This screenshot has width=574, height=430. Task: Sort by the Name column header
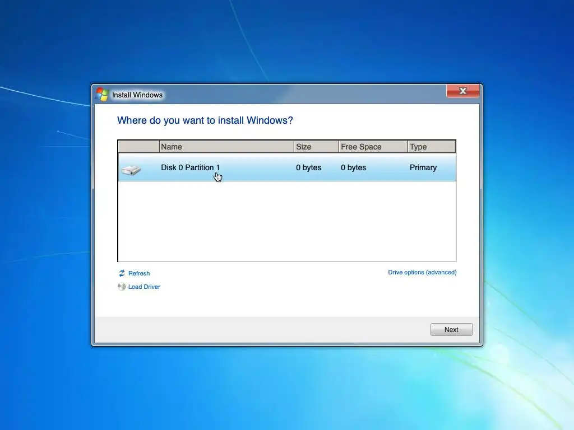(x=226, y=147)
